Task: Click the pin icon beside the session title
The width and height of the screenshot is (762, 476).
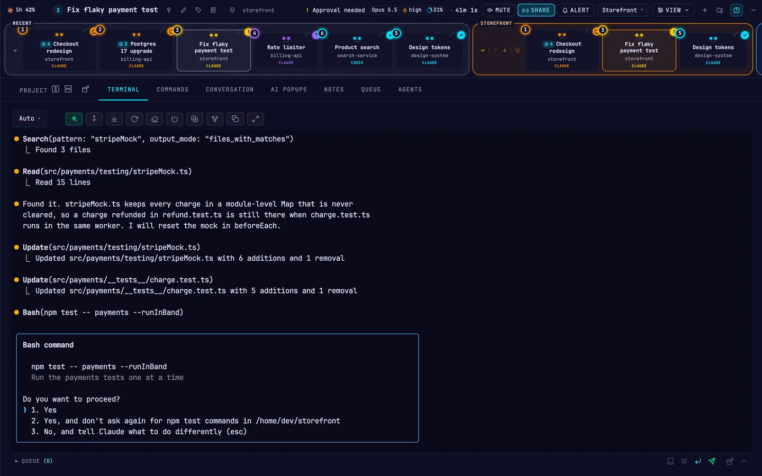Action: click(x=169, y=10)
